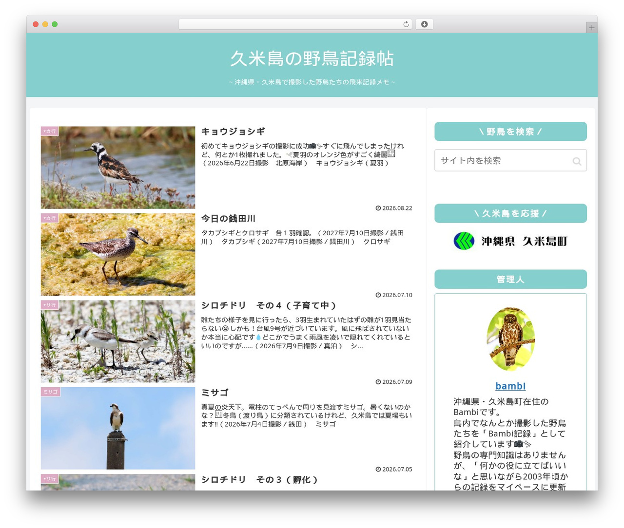
Task: Click the green maximize window dot
Action: tap(55, 24)
